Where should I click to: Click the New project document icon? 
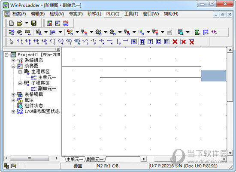(x=12, y=23)
